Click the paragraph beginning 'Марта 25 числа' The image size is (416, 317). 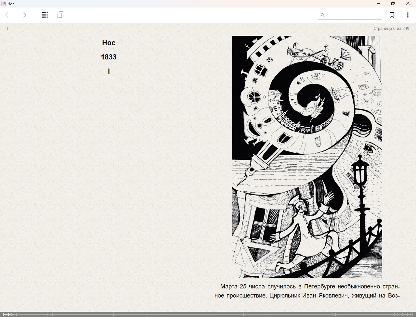click(x=307, y=291)
